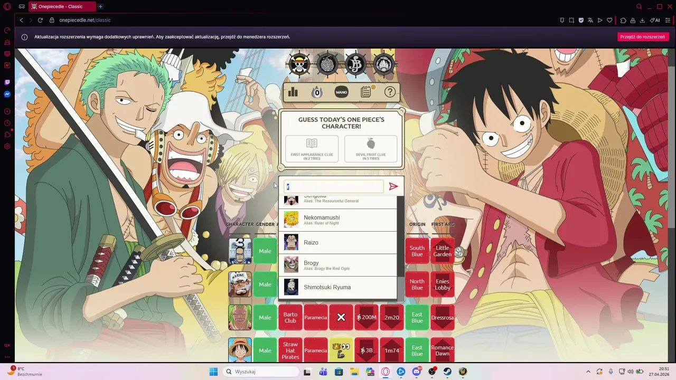The image size is (676, 380).
Task: Click Luffy's portrait in the guesses table
Action: point(240,350)
